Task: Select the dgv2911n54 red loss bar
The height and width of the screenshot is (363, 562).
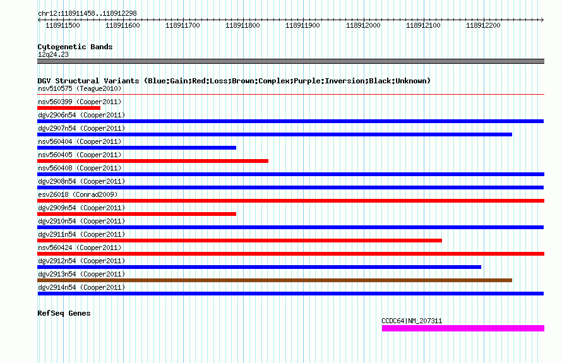Action: (239, 241)
